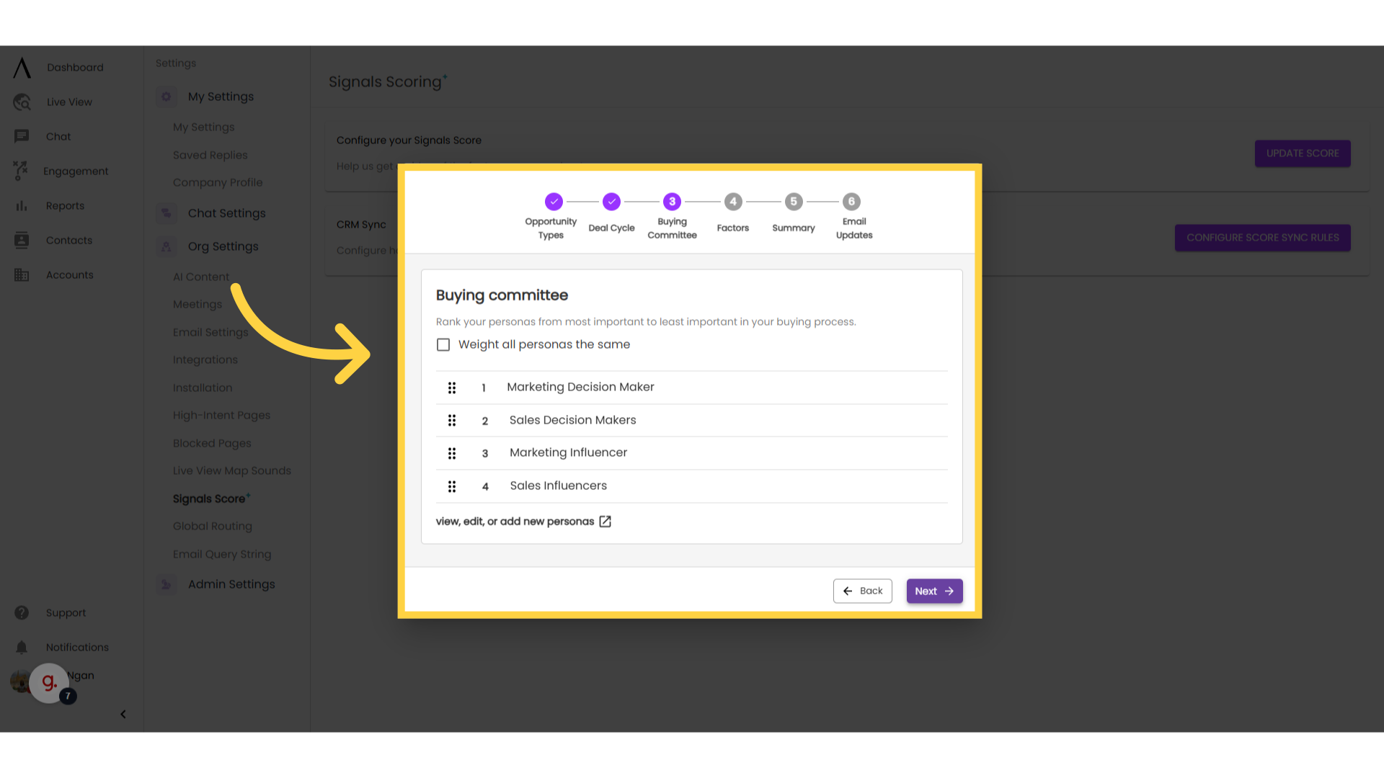
Task: Click the view, edit, or add new personas link
Action: 525,521
